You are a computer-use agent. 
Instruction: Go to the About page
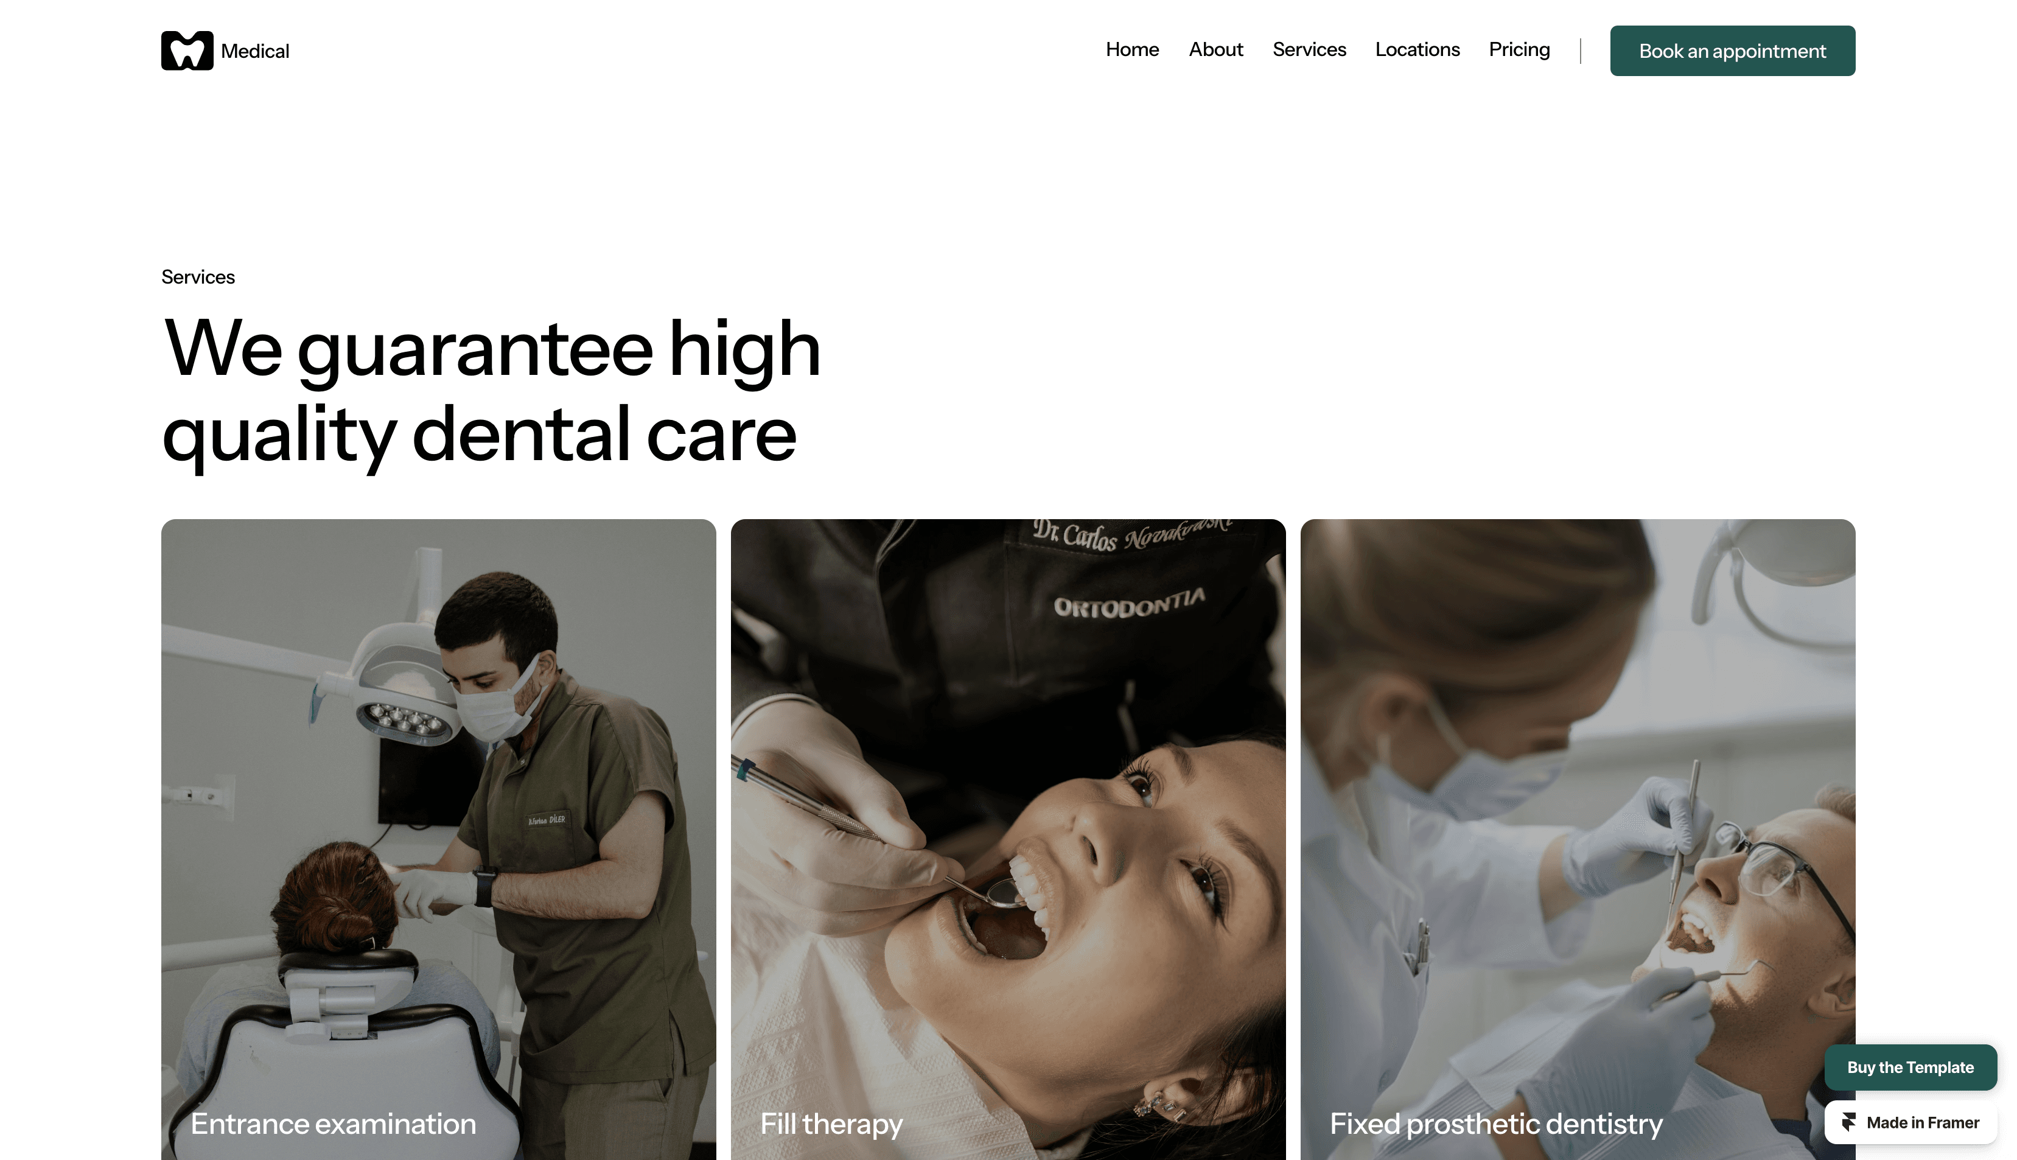(1215, 49)
